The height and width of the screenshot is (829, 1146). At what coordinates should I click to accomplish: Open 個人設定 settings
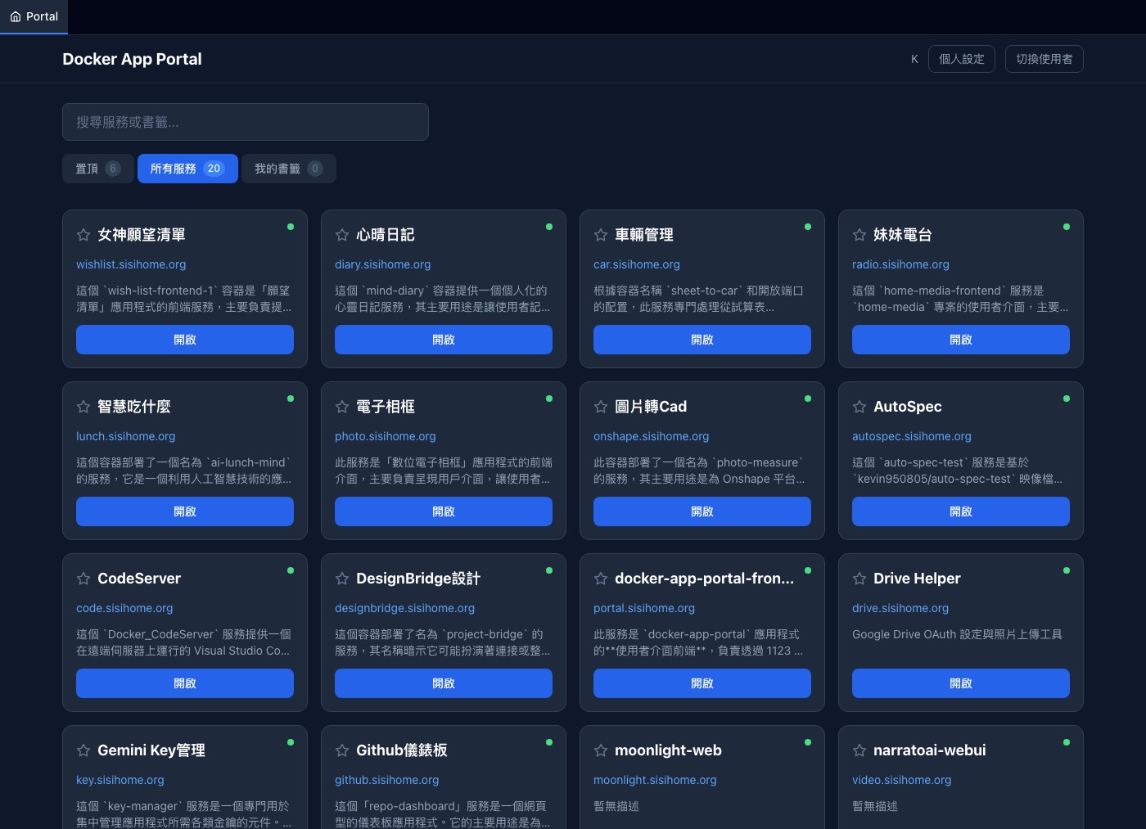(x=962, y=59)
